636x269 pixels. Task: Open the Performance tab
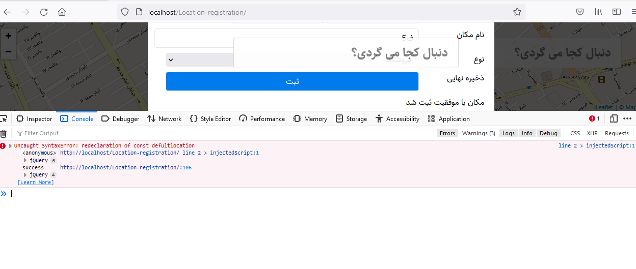(x=262, y=118)
